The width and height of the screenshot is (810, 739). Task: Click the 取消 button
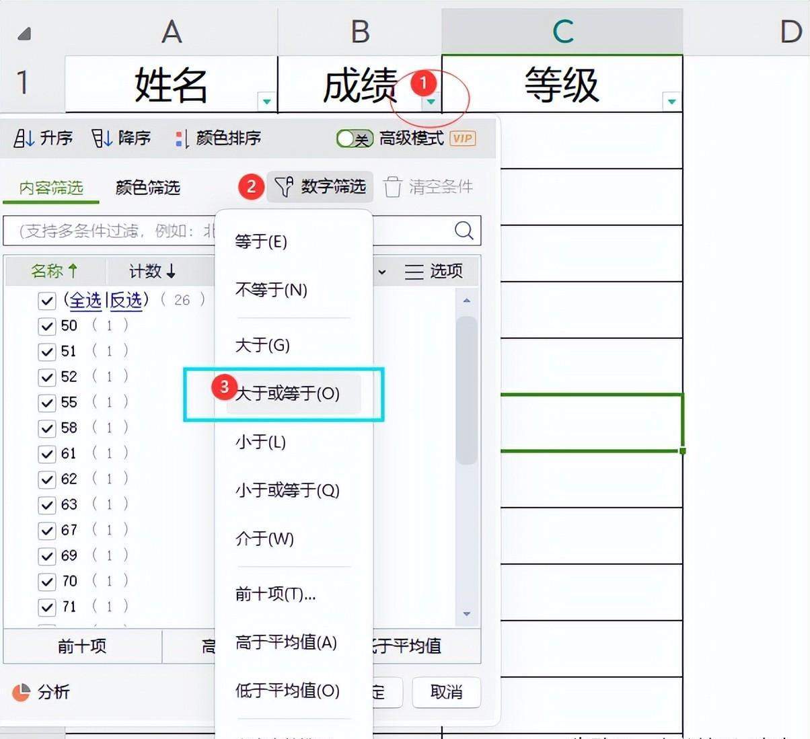[447, 692]
